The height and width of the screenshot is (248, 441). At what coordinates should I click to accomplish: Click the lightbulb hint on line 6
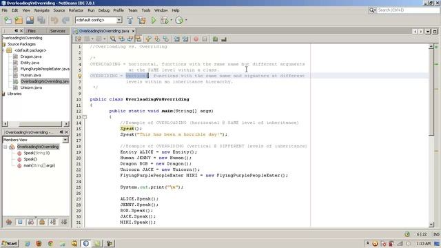tap(80, 76)
